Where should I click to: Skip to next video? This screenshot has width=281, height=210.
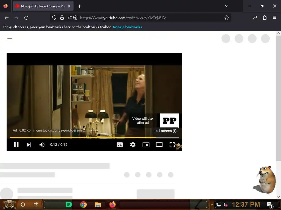tap(29, 145)
